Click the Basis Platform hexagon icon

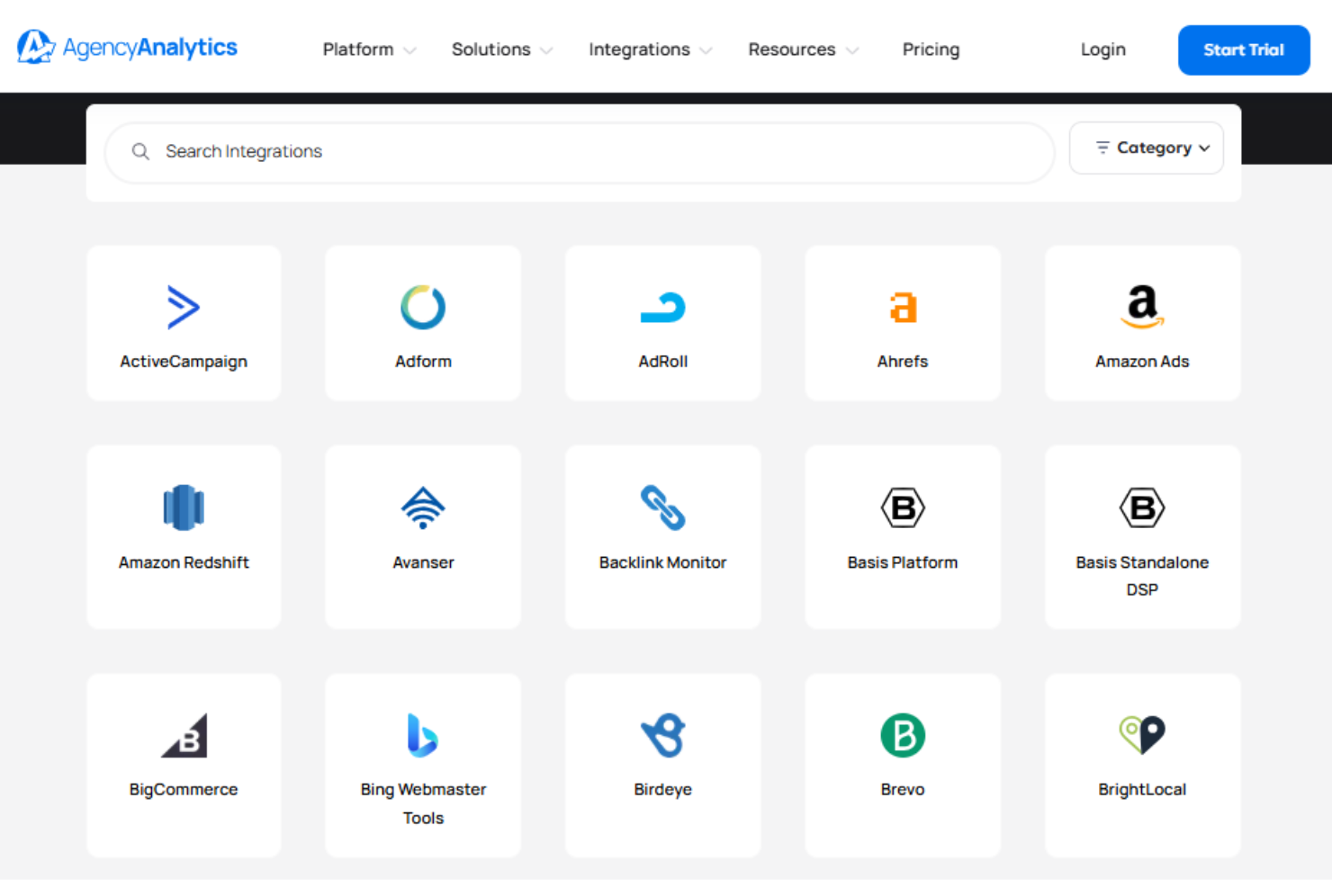(903, 508)
